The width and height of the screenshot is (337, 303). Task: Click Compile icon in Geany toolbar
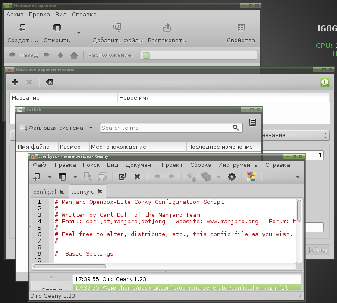click(192, 177)
